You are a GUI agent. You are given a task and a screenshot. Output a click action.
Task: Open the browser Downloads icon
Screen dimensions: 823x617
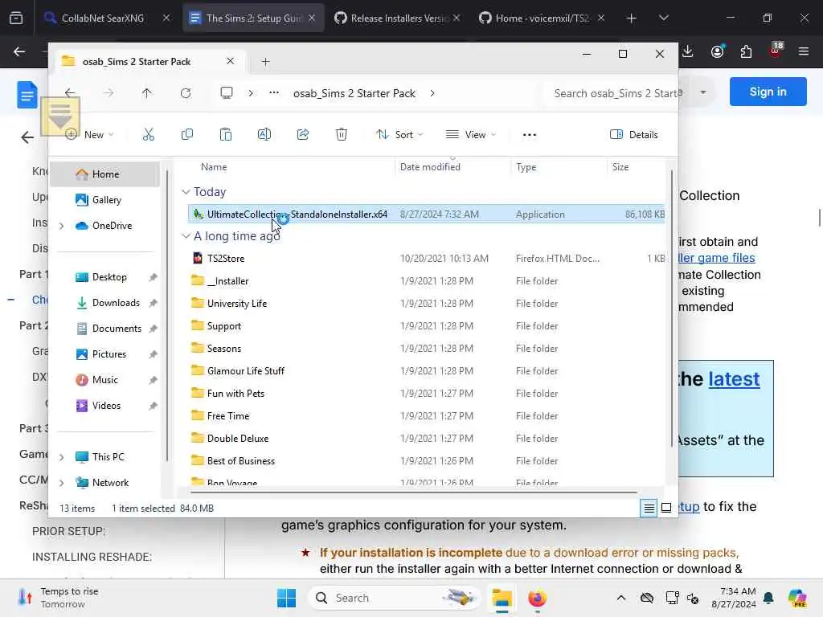point(688,51)
